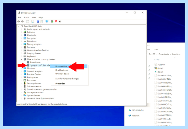Choose Scan for hardware changes in context menu

pos(67,79)
